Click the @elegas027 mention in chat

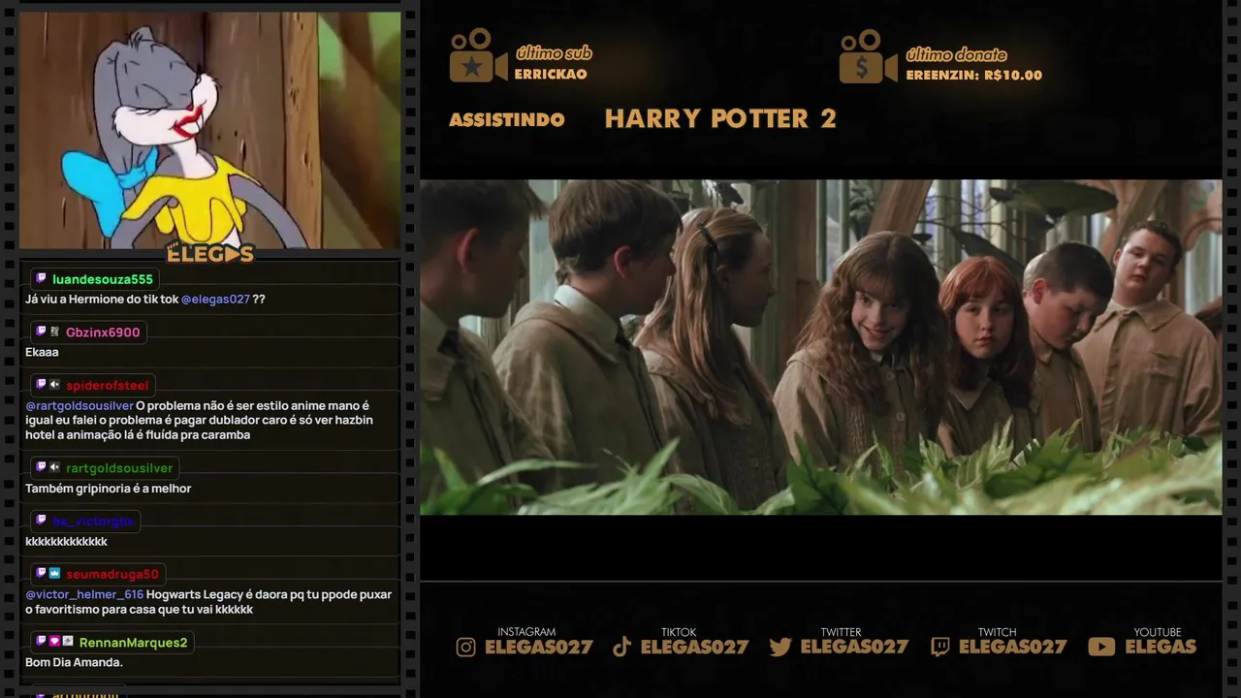click(215, 300)
